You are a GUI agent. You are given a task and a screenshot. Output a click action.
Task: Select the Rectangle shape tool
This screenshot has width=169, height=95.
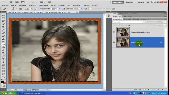pyautogui.click(x=3, y=65)
